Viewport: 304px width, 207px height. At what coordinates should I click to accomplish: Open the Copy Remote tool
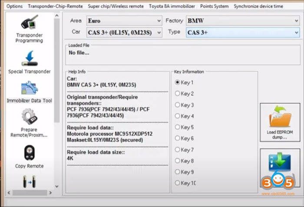[x=29, y=153]
